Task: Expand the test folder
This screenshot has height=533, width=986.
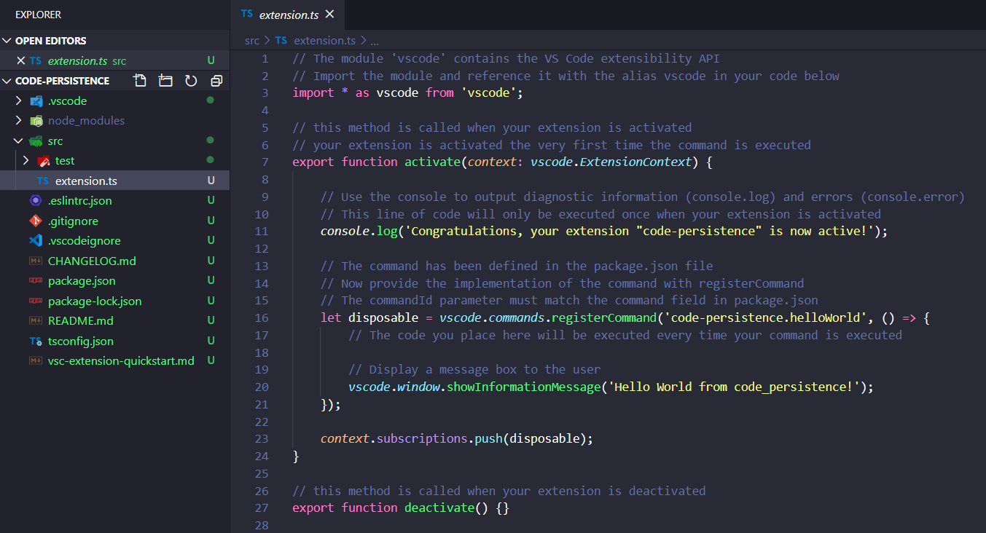Action: click(64, 160)
